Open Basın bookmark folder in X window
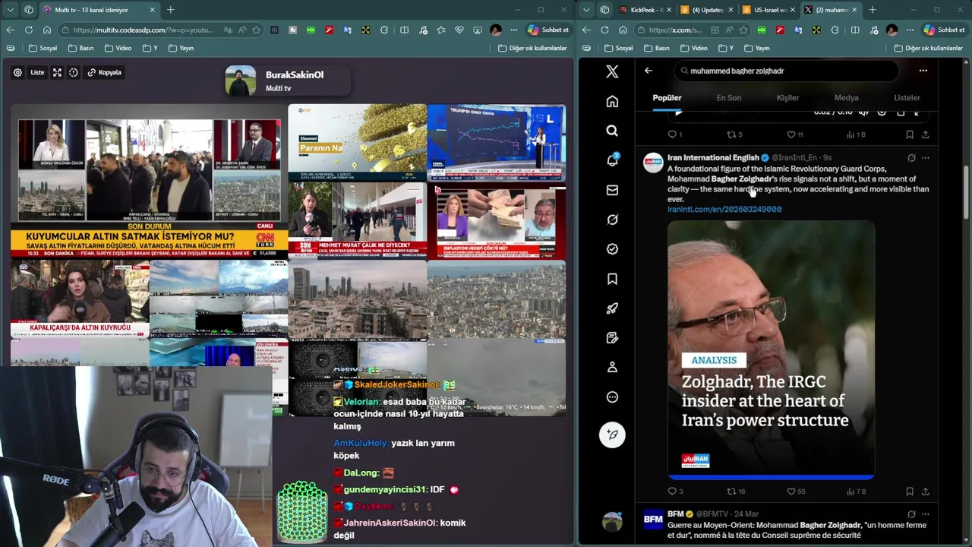Viewport: 972px width, 547px height. [656, 48]
